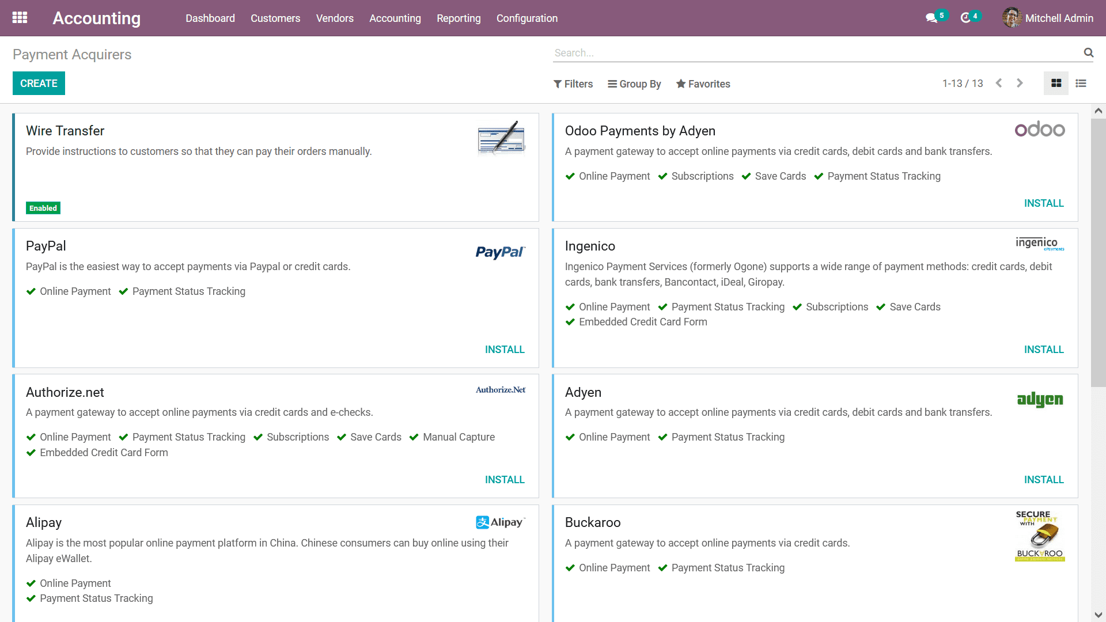Open the PayPal card title
The height and width of the screenshot is (622, 1106).
click(x=46, y=246)
